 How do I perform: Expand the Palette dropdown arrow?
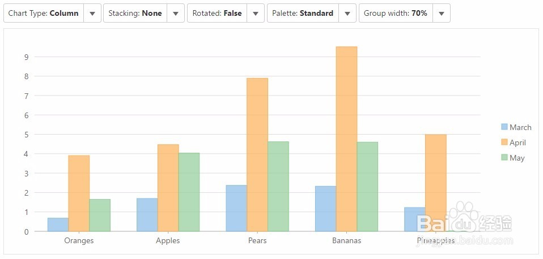[347, 14]
